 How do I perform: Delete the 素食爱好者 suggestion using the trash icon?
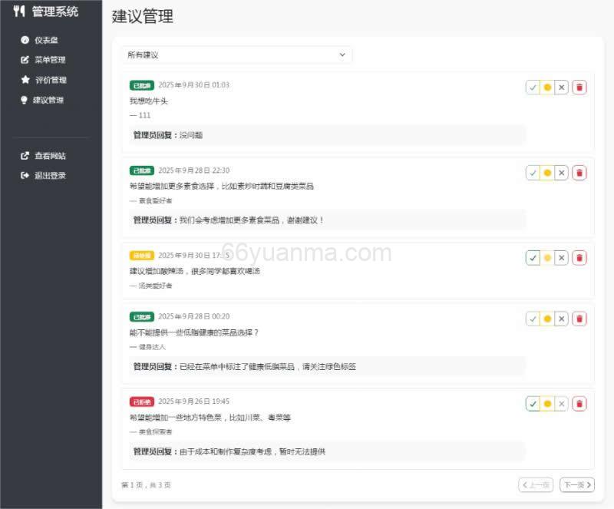[x=580, y=172]
